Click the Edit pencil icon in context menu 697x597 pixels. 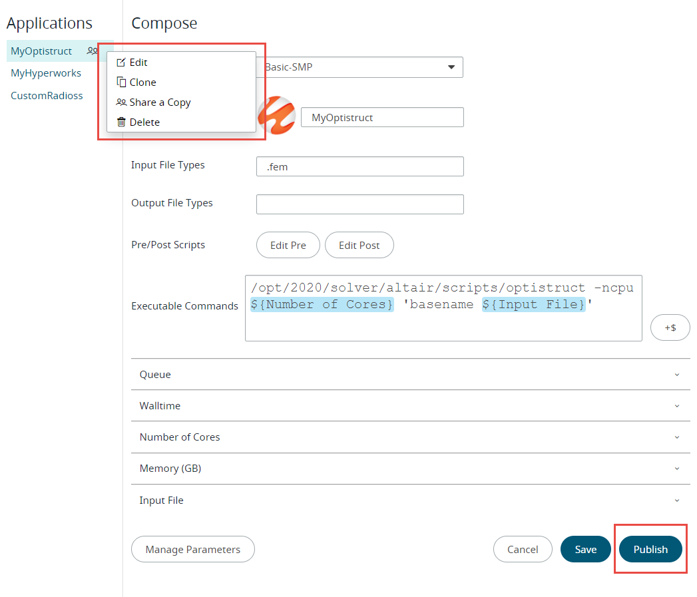tap(121, 63)
